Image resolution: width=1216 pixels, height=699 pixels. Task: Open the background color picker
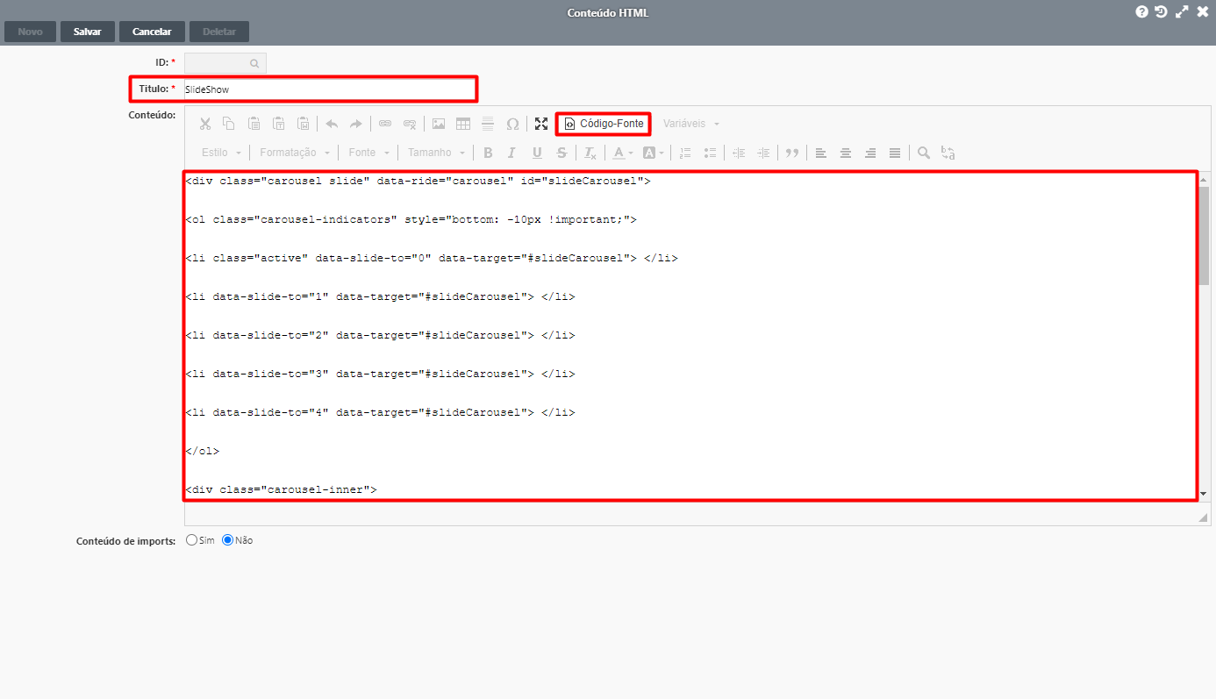pyautogui.click(x=654, y=153)
